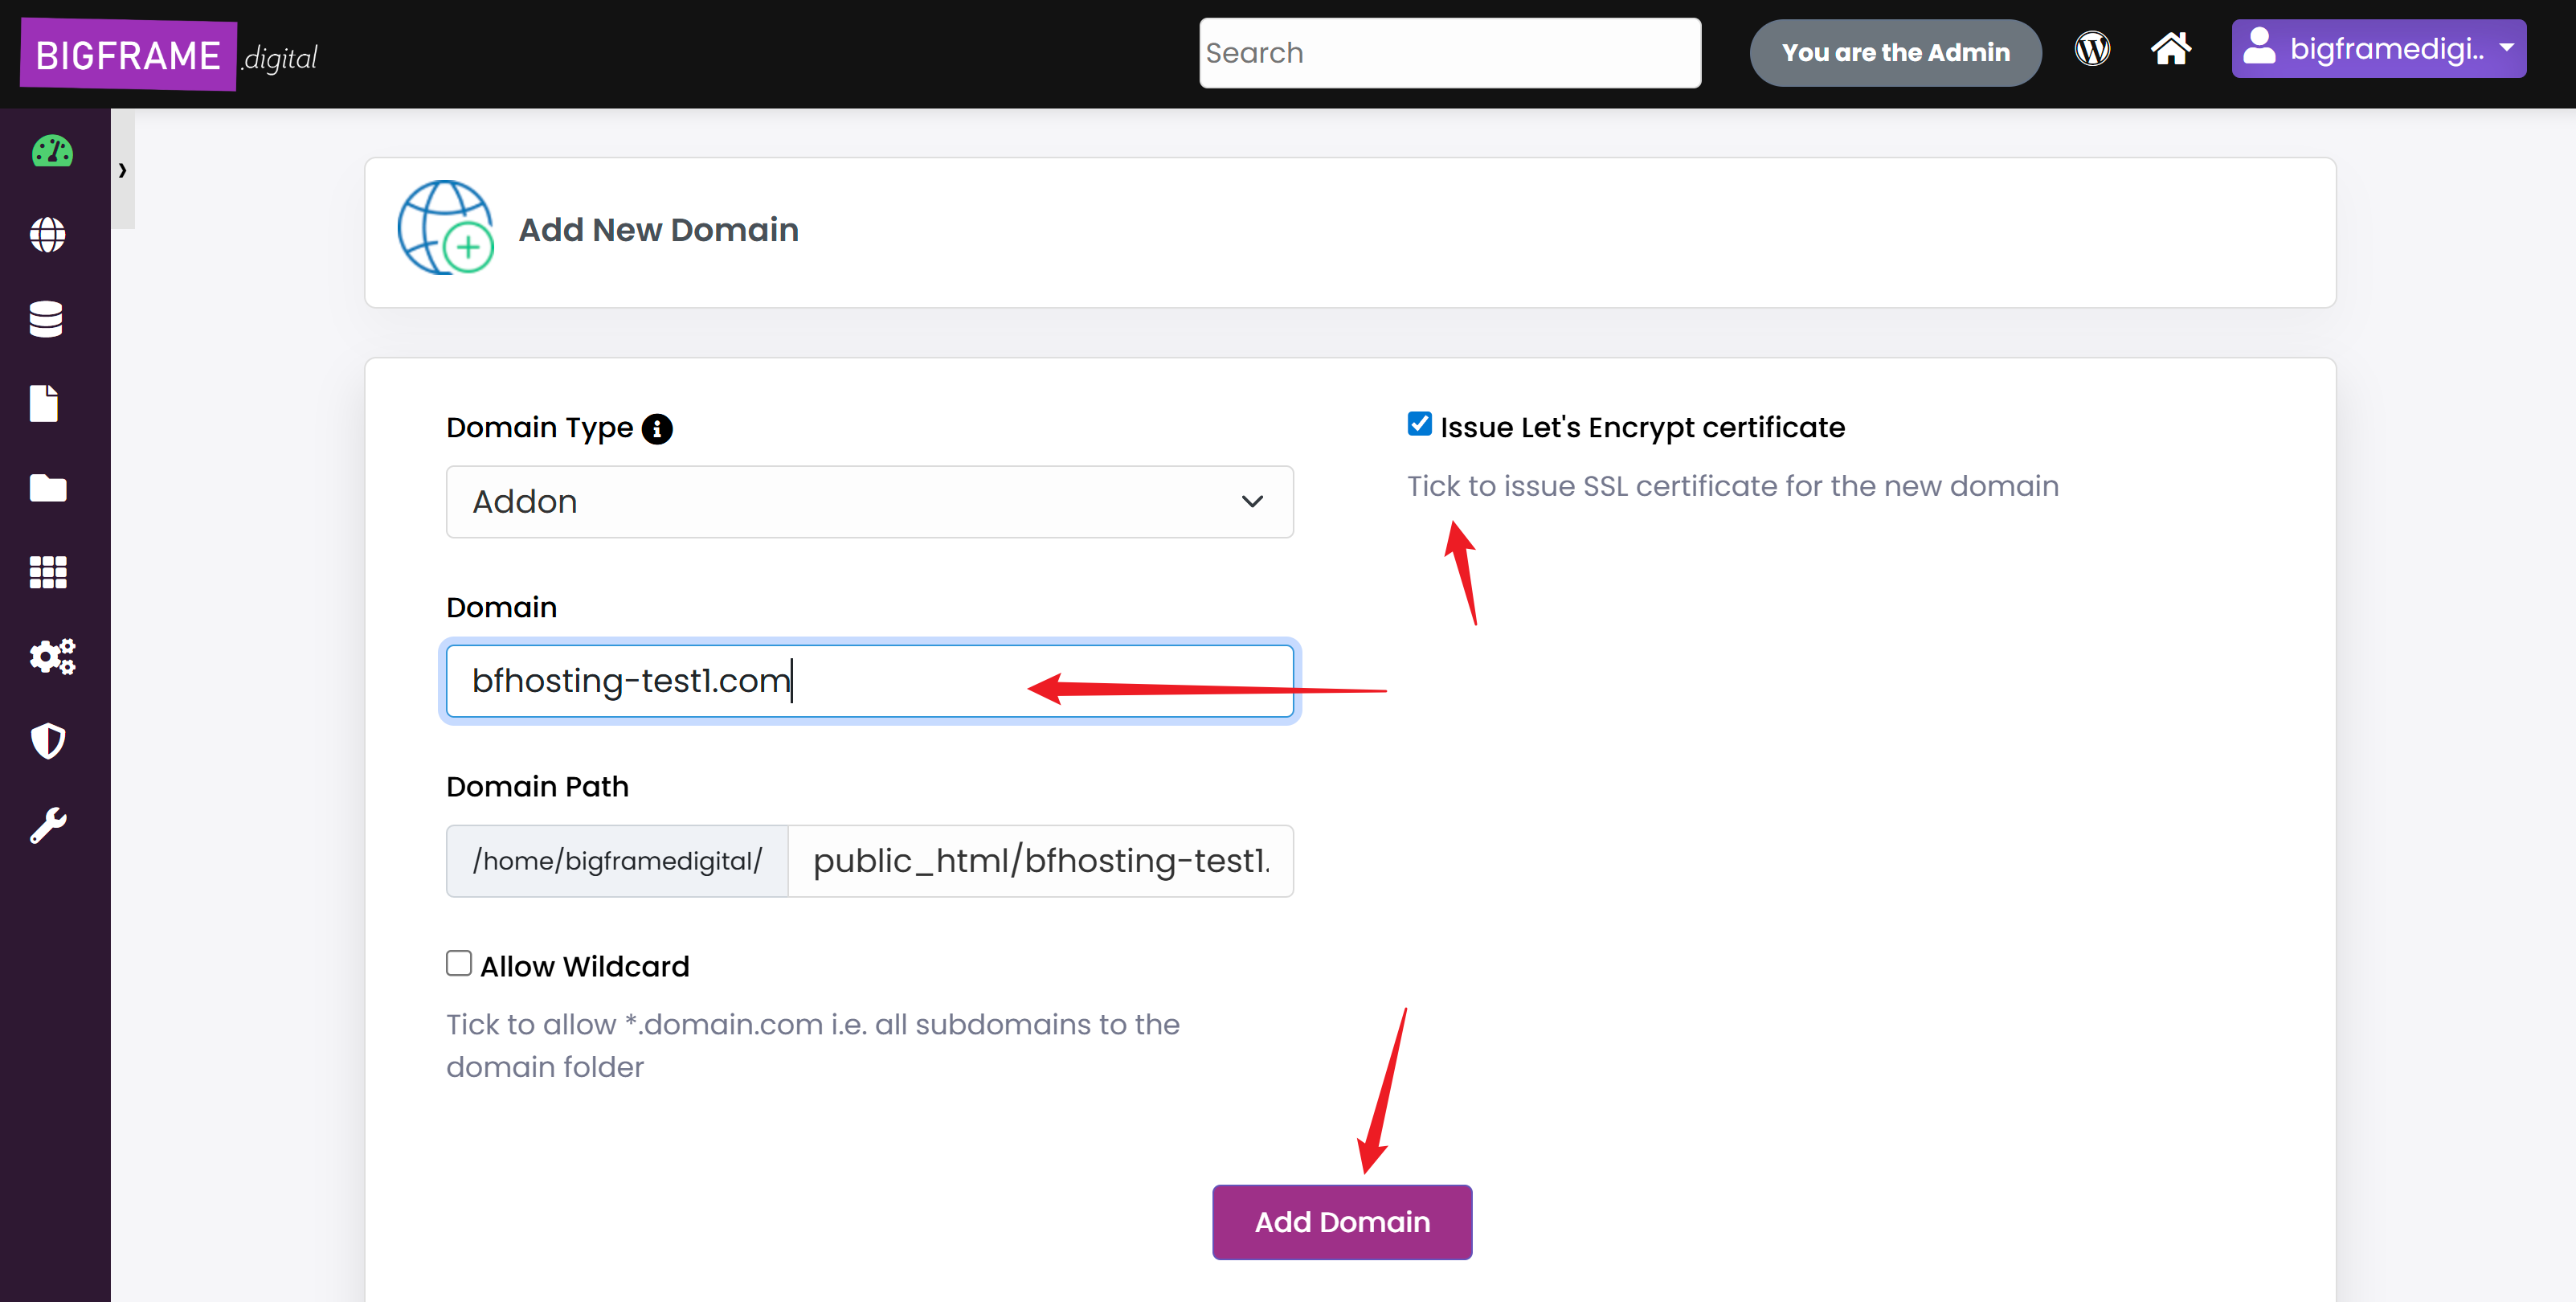This screenshot has width=2576, height=1302.
Task: Click the WordPress icon in top bar
Action: click(x=2092, y=49)
